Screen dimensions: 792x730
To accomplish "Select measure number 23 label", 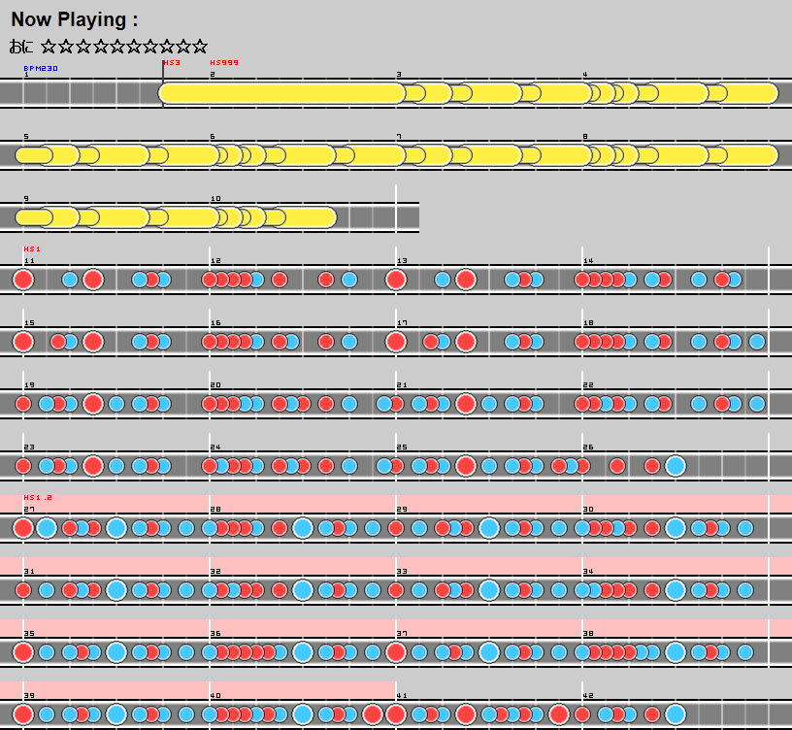I will pyautogui.click(x=29, y=448).
